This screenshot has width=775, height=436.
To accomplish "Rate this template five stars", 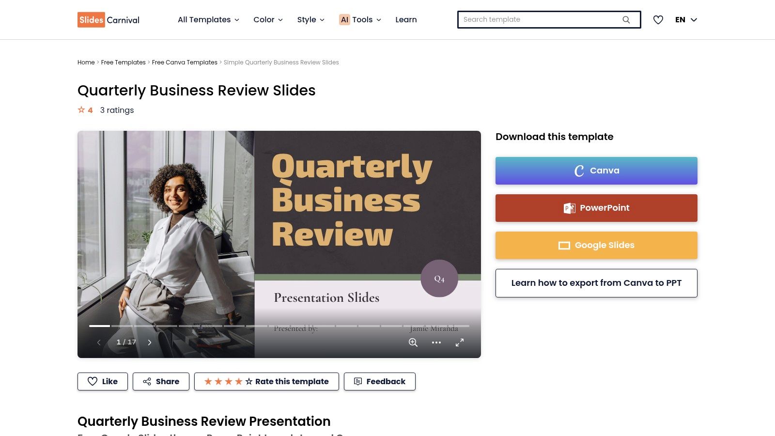I will click(248, 381).
